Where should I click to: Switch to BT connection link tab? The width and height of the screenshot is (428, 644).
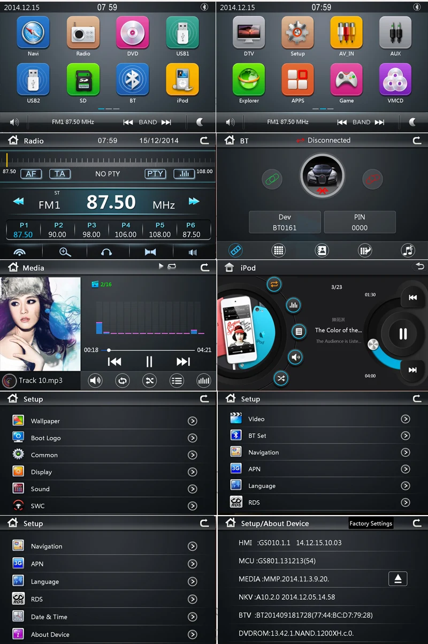coord(235,250)
